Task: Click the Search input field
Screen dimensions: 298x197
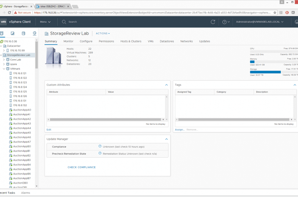Action: click(x=73, y=22)
